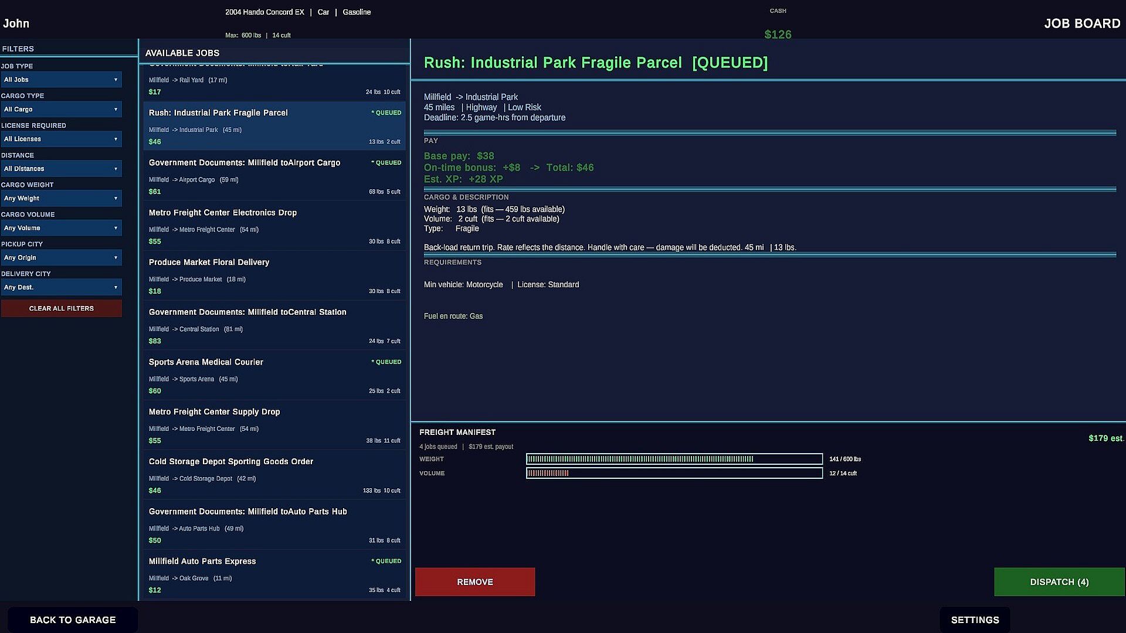The width and height of the screenshot is (1126, 633).
Task: Select Millfield Auto Parts Express job
Action: pos(274,574)
